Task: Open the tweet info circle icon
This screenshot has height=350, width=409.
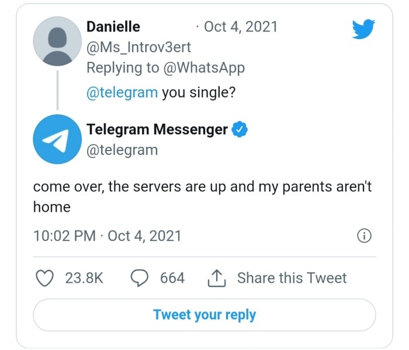Action: tap(364, 236)
